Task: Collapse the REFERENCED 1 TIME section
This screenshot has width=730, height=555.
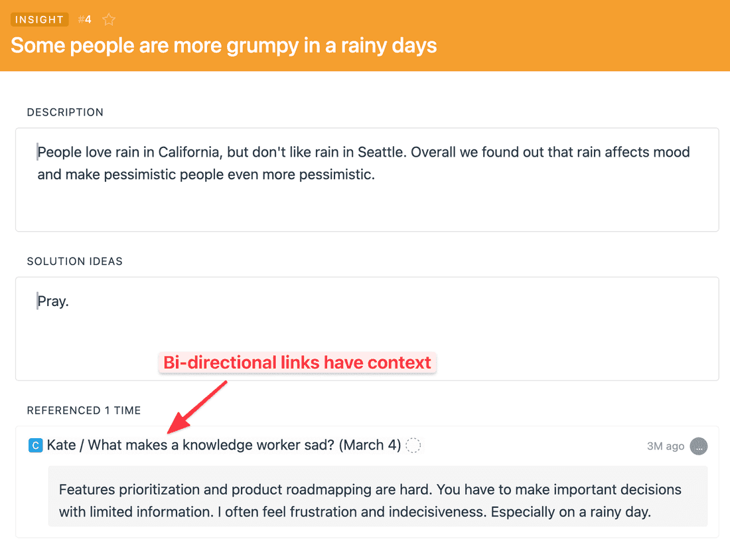Action: click(x=84, y=410)
